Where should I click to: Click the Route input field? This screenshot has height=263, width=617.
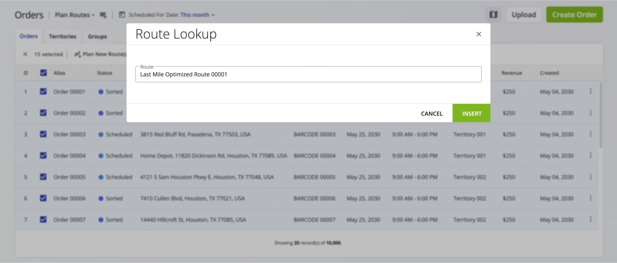pos(308,74)
